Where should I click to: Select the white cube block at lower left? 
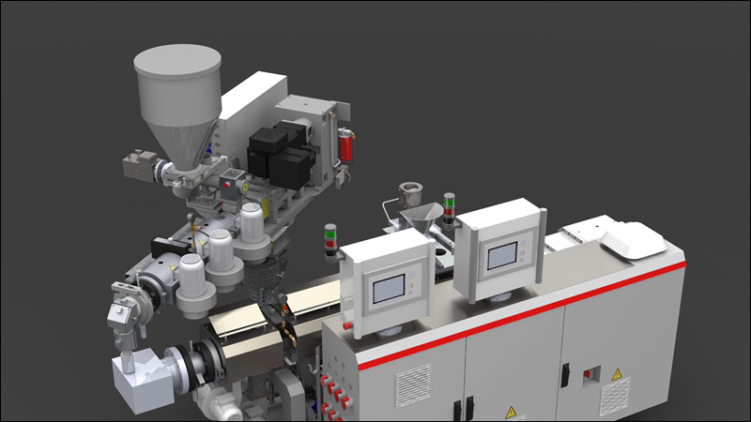pos(142,380)
